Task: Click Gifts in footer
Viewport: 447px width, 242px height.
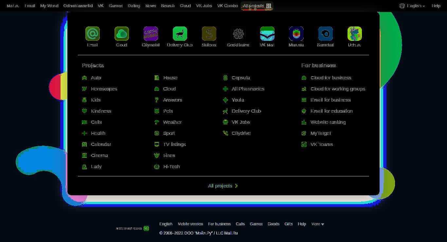Action: point(289,224)
